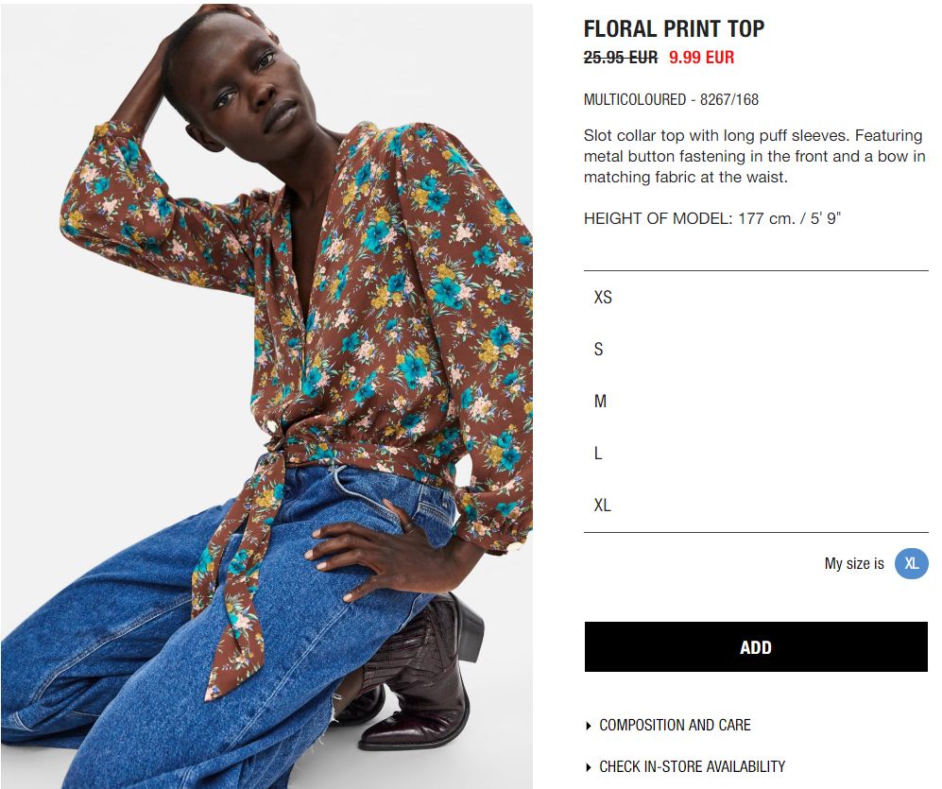Pick size M from the size options
Image resolution: width=942 pixels, height=789 pixels.
[756, 402]
